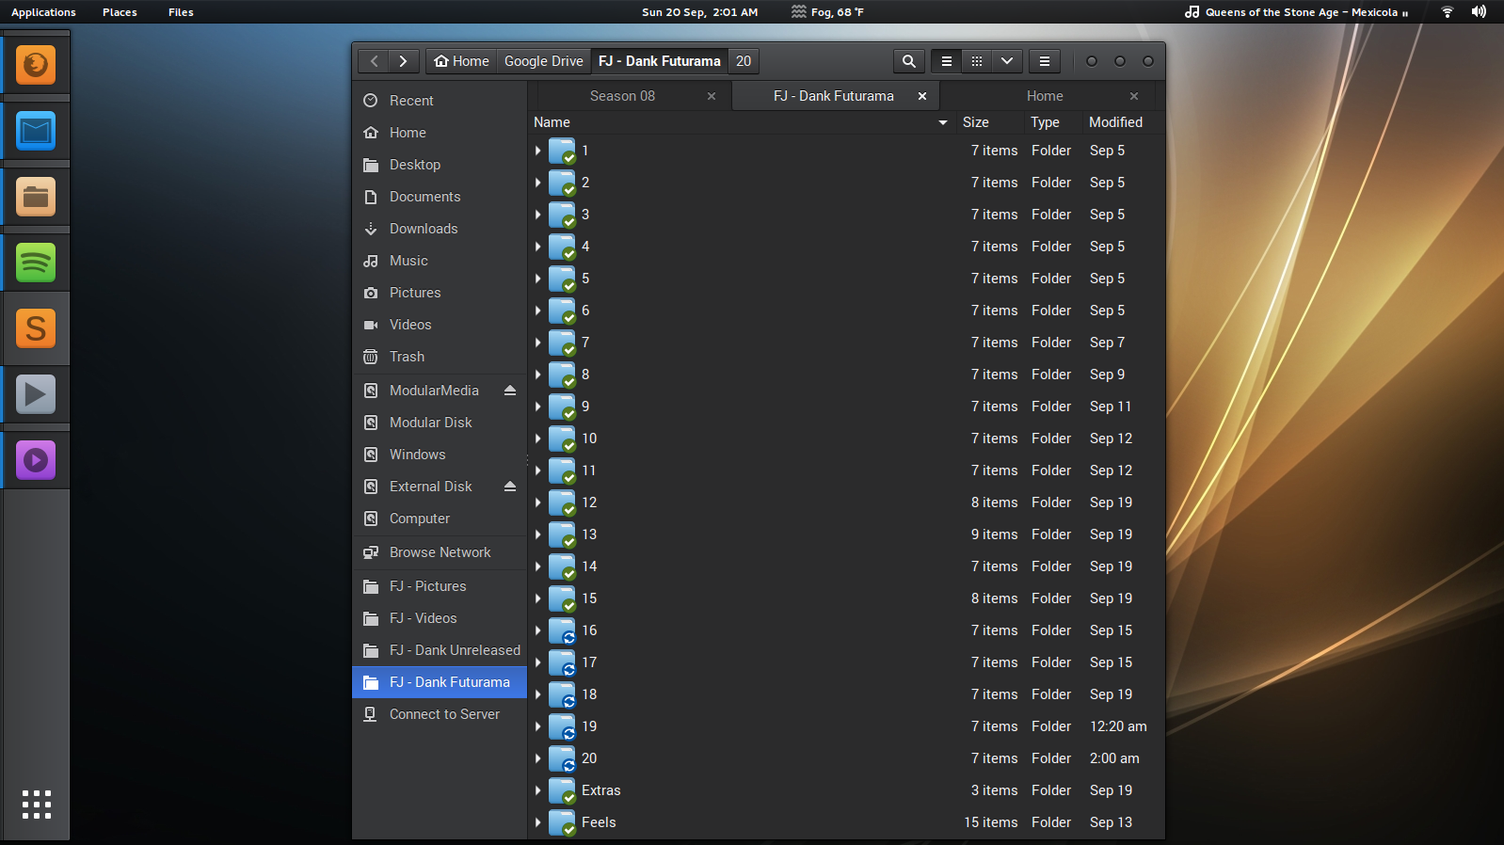Image resolution: width=1504 pixels, height=845 pixels.
Task: Switch to the Season 08 tab
Action: [x=622, y=96]
